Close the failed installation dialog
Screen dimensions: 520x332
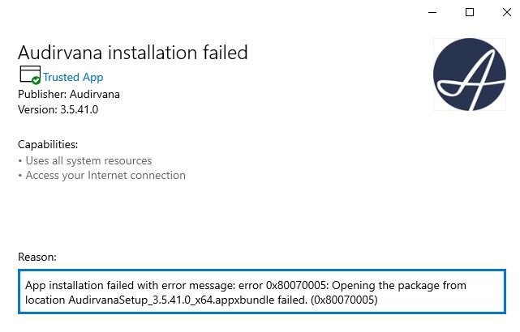point(506,13)
